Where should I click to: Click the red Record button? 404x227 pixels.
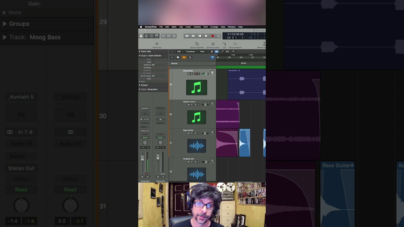click(212, 36)
